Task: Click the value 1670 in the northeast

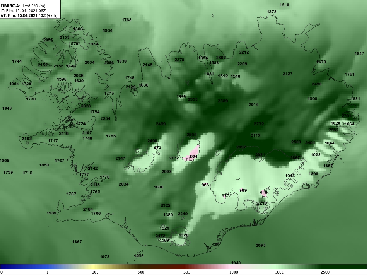Action: coord(321,62)
